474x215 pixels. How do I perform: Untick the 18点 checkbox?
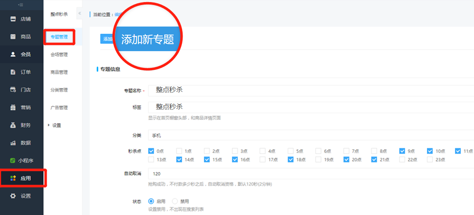(291, 160)
